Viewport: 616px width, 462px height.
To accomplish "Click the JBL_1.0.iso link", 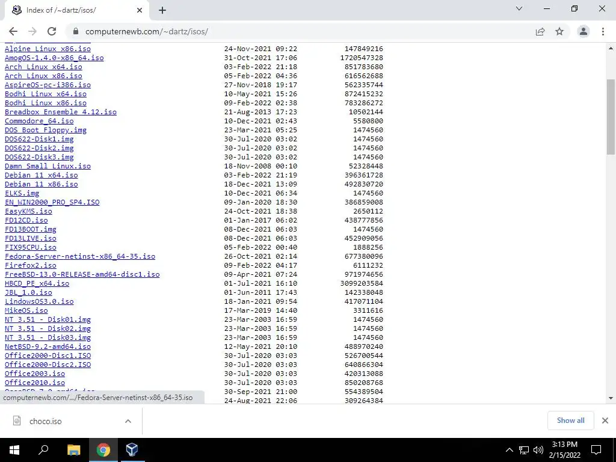I will click(x=28, y=293).
